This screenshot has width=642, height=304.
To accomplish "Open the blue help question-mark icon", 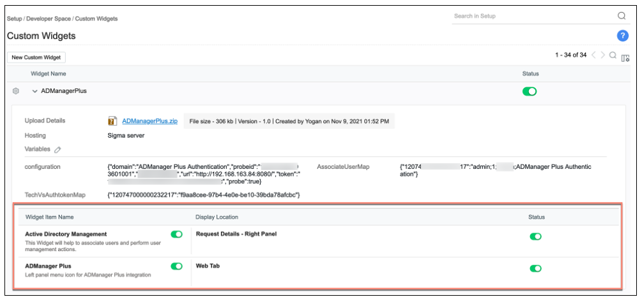I will 622,36.
